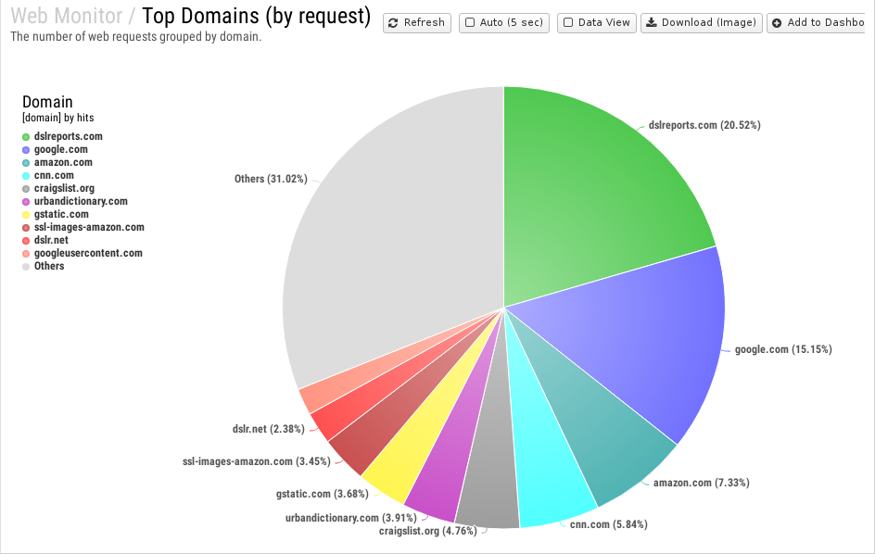
Task: Click the dslr.net (2.38%) pie label
Action: [269, 429]
